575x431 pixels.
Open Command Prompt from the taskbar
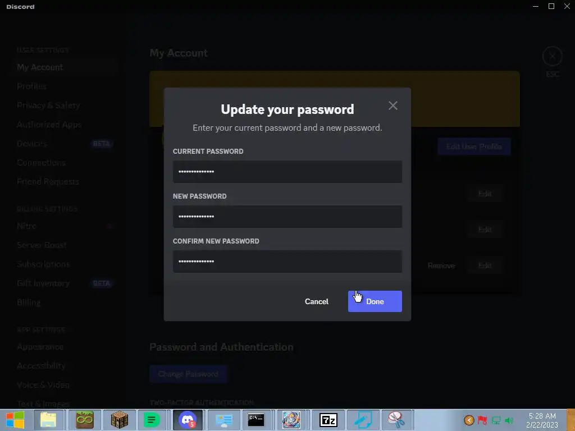click(x=256, y=420)
